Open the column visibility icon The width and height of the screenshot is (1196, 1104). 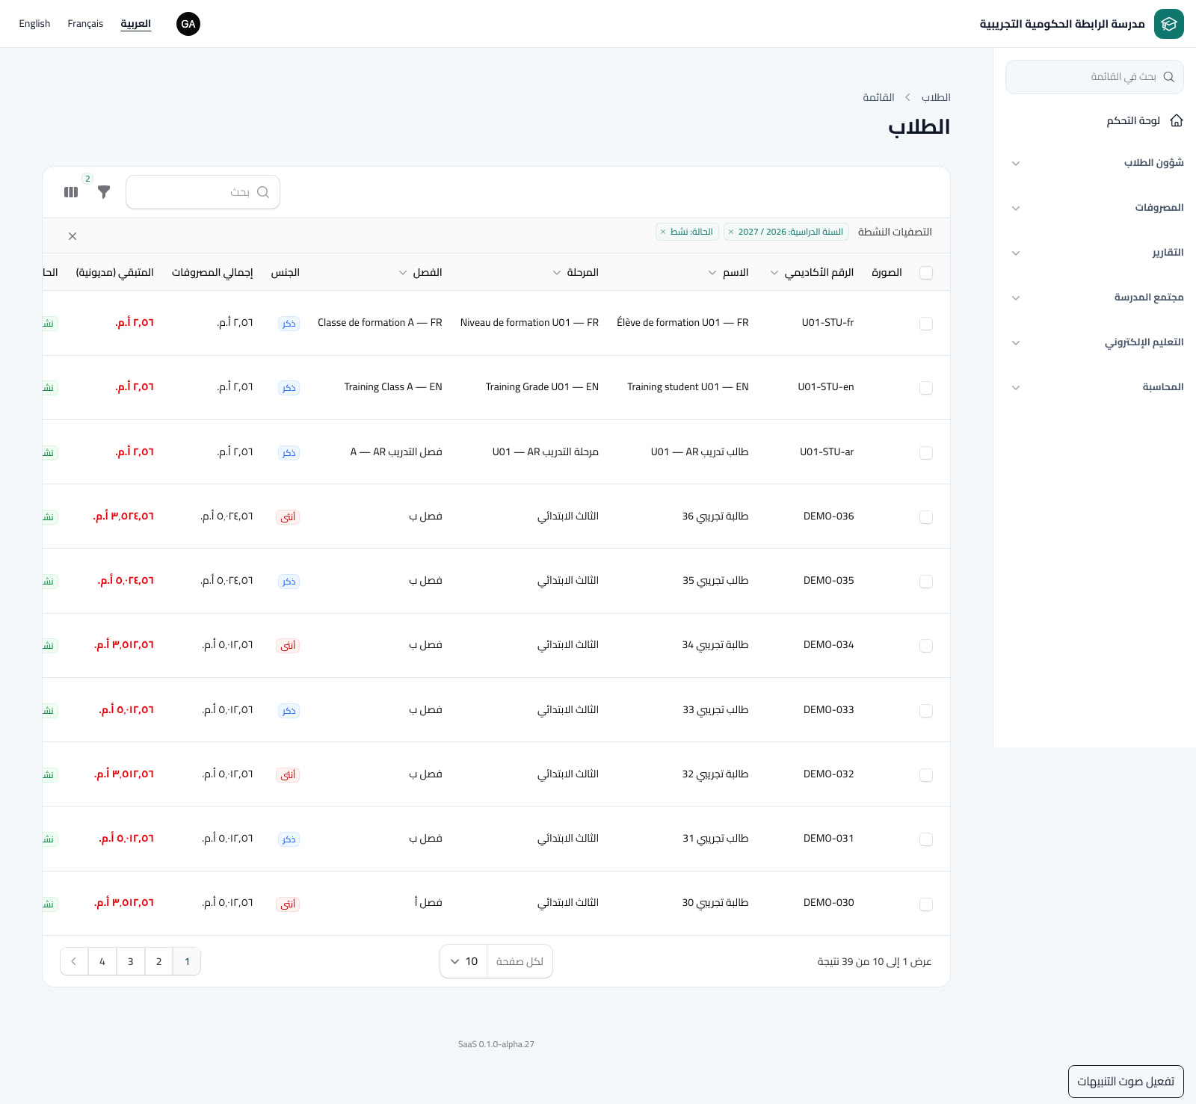(x=71, y=192)
